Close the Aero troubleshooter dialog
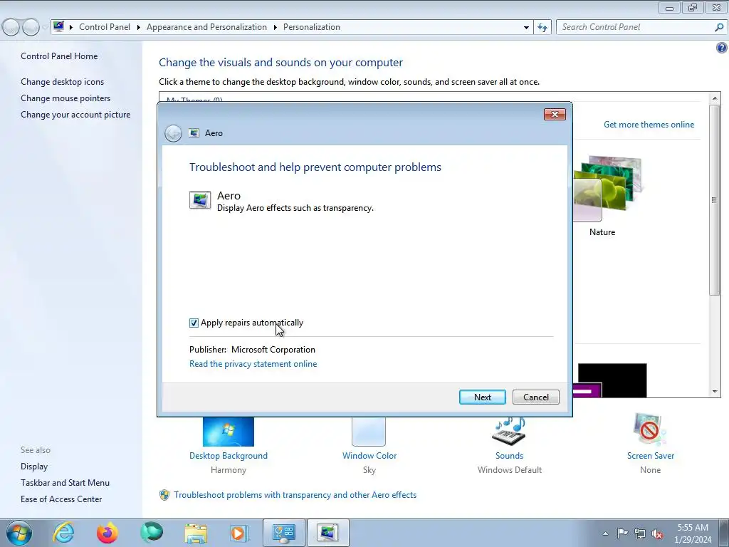 (x=555, y=115)
